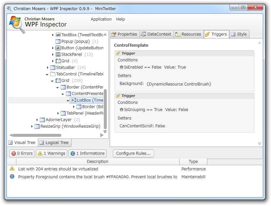Collapse the Grid (259) node

coord(52,81)
